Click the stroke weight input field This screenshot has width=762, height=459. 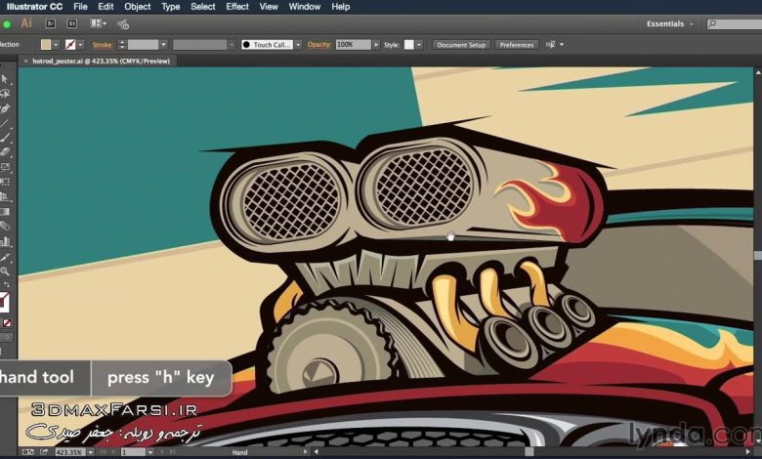click(143, 45)
